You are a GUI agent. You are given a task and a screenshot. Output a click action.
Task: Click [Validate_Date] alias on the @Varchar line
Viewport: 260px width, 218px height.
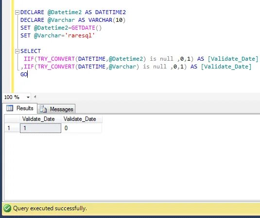(226, 67)
